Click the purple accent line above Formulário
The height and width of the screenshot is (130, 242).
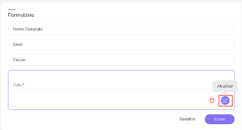pyautogui.click(x=12, y=10)
